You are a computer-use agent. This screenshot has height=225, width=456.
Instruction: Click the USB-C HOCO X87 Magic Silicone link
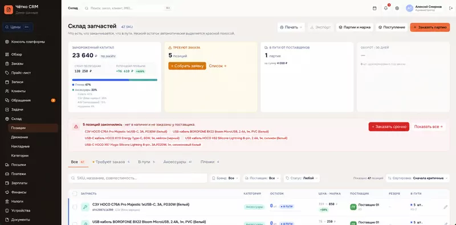pyautogui.click(x=143, y=145)
